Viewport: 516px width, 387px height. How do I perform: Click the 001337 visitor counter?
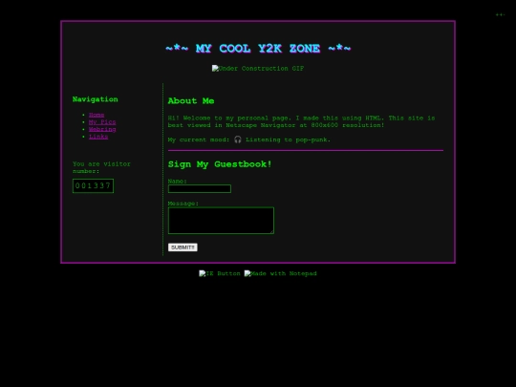pos(93,186)
